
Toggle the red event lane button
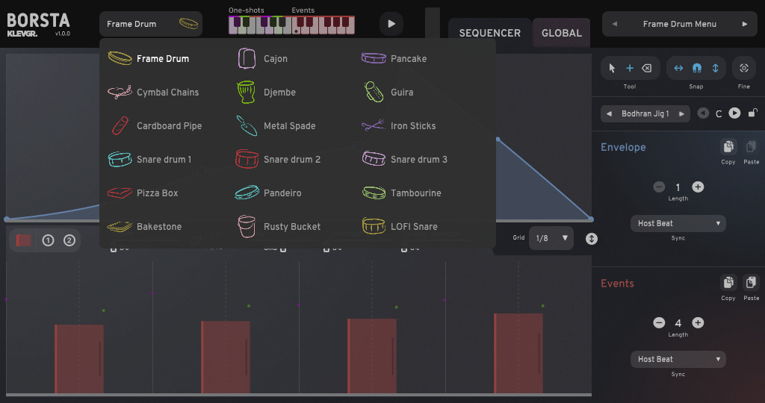click(x=23, y=240)
